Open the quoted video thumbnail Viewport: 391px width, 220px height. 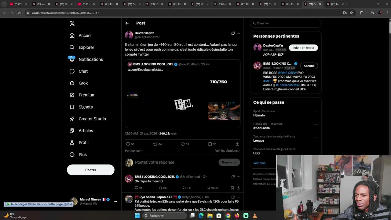pos(183,100)
